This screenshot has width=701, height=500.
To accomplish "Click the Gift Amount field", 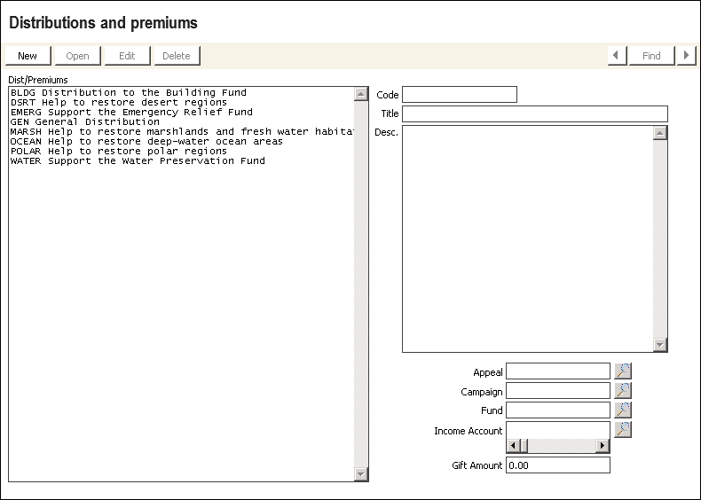I will (557, 465).
